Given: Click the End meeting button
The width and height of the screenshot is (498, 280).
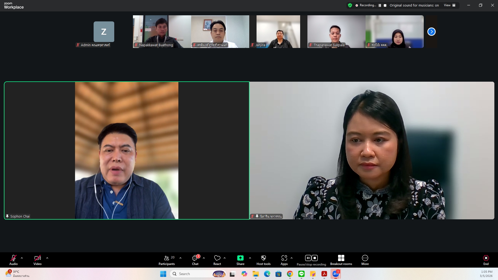Looking at the screenshot, I should coord(486,260).
